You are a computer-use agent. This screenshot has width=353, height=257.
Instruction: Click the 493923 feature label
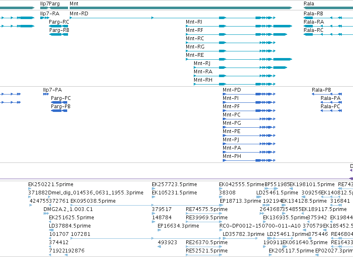(168, 242)
